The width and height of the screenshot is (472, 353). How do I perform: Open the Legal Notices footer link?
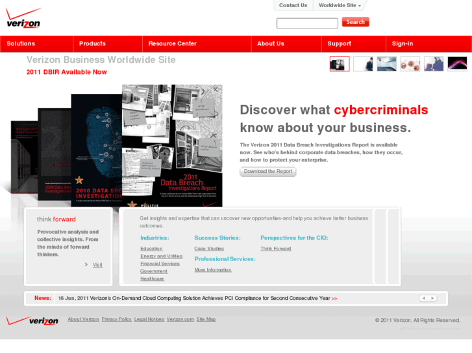149,319
